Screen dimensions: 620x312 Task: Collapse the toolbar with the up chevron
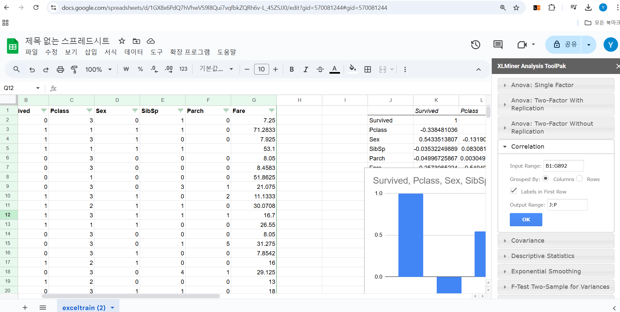point(479,69)
